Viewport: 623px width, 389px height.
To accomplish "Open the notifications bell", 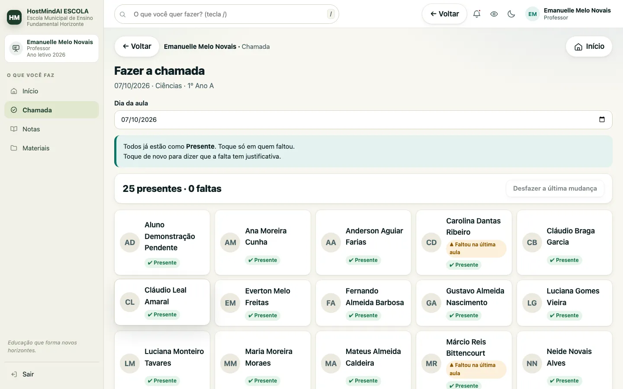I will tap(477, 14).
